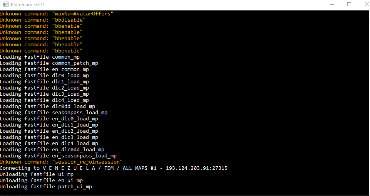The width and height of the screenshot is (370, 196).
Task: Click the Loading fastfile dlc1_load_mp line
Action: point(44,81)
